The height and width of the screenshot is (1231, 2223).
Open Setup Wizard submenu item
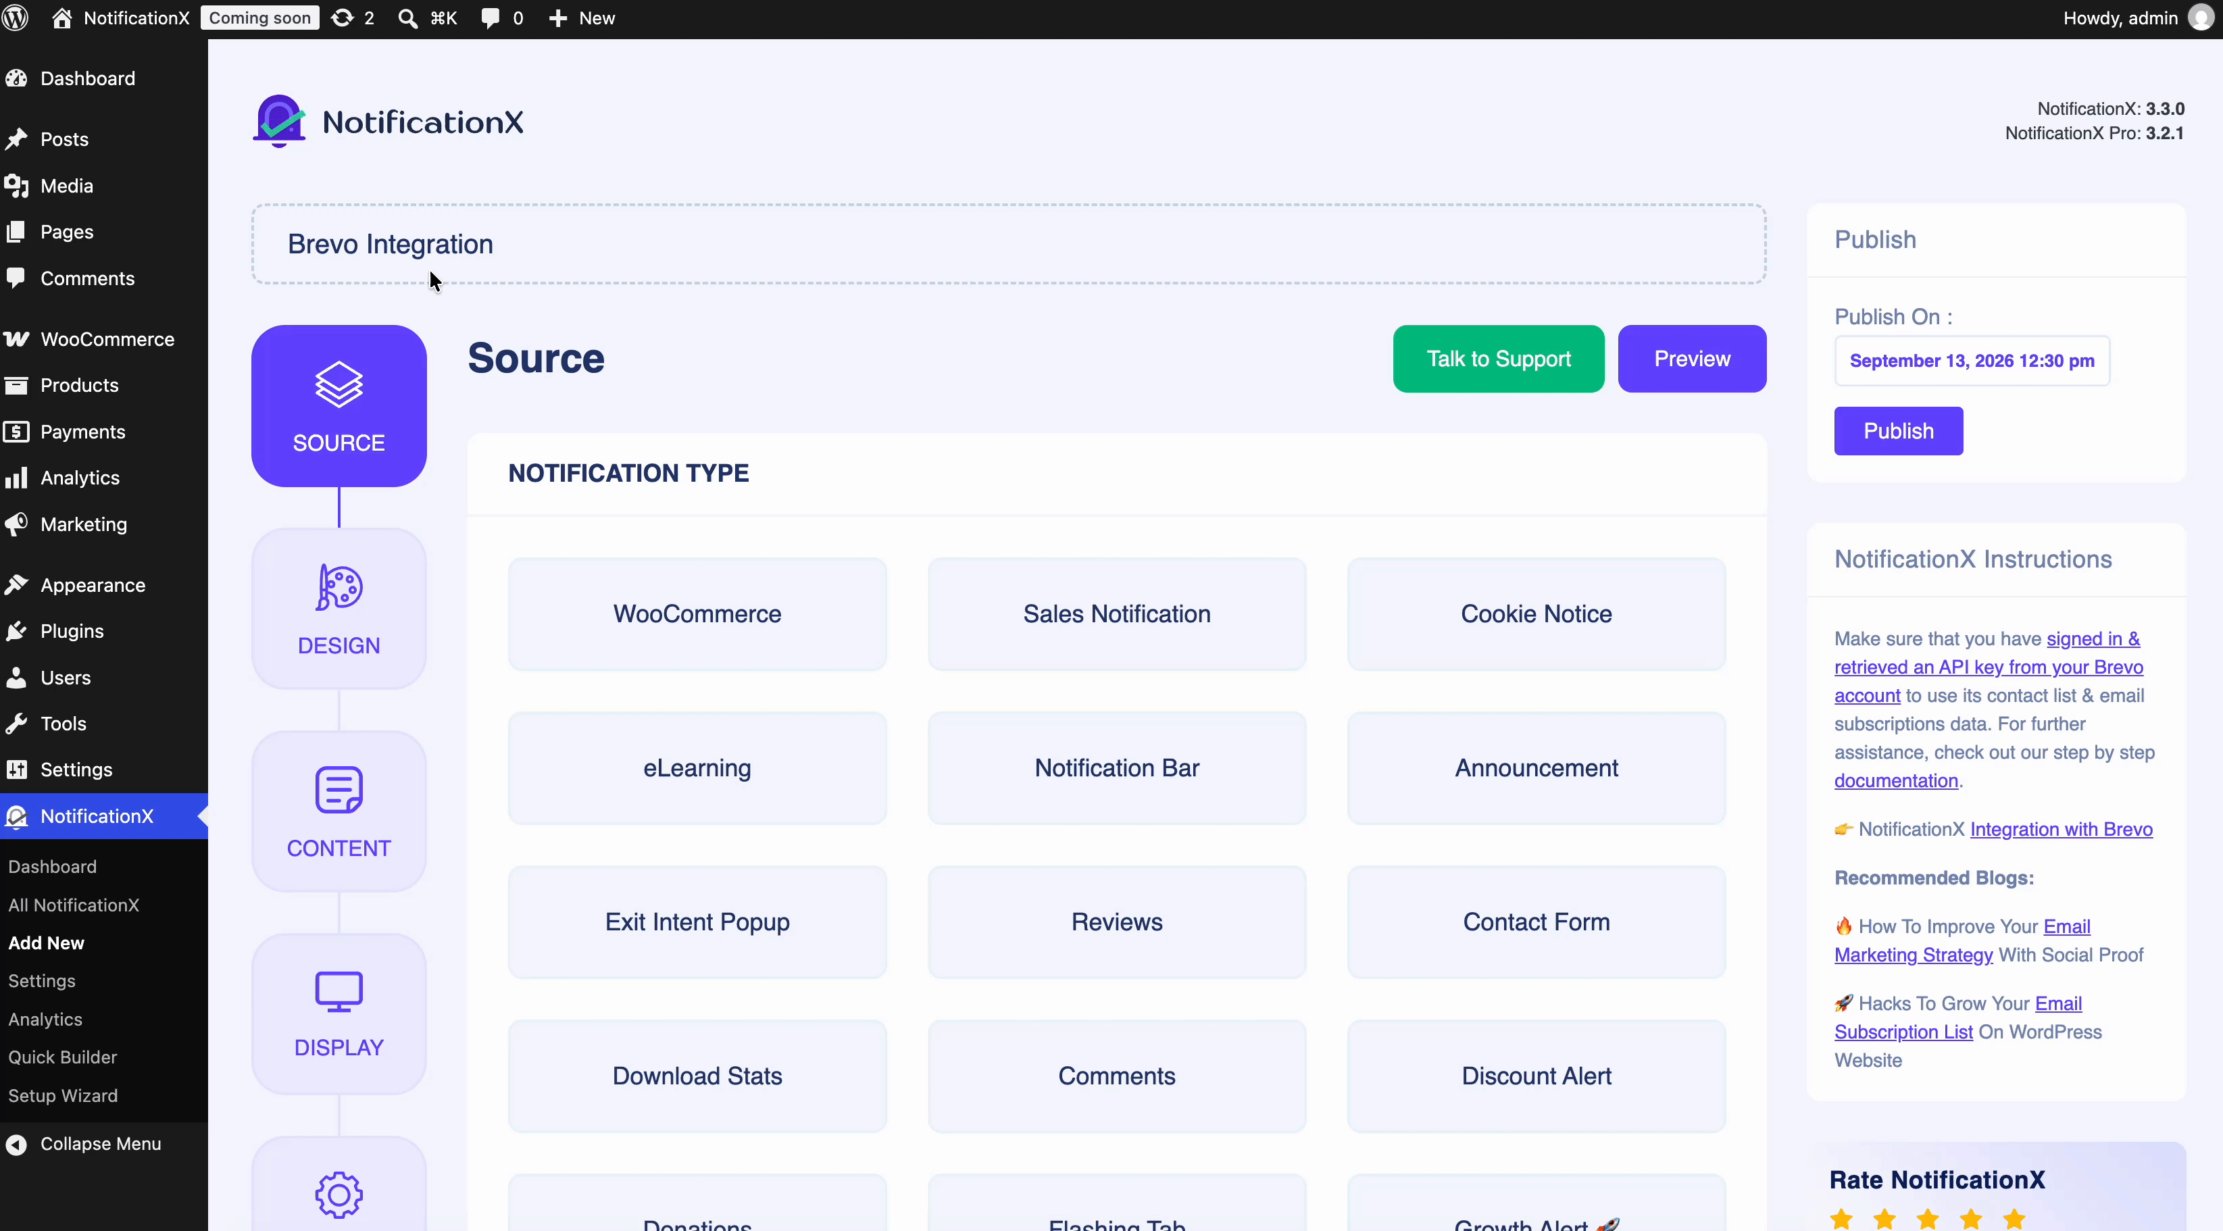pyautogui.click(x=62, y=1096)
